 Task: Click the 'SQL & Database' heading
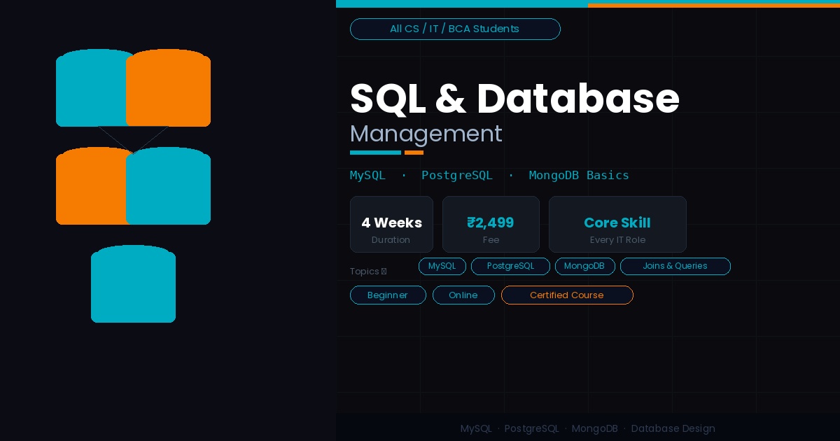click(x=514, y=98)
